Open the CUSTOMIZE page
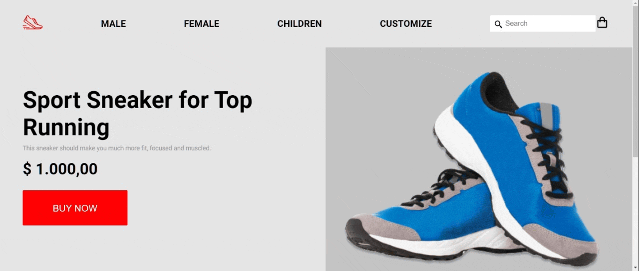The height and width of the screenshot is (271, 639). click(x=406, y=24)
